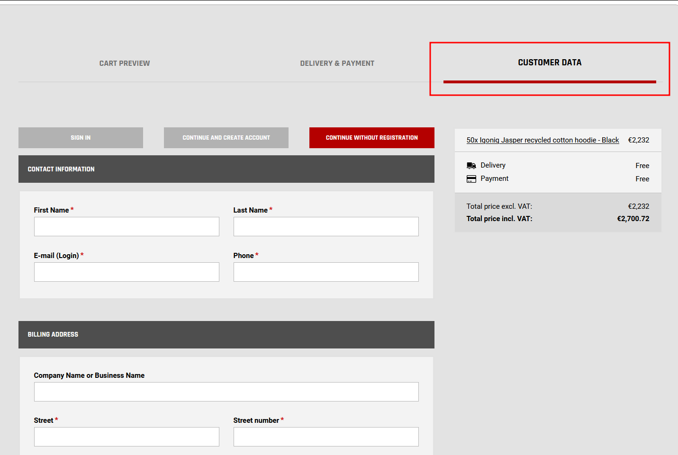Click the delivery truck icon
The image size is (678, 455).
(471, 165)
